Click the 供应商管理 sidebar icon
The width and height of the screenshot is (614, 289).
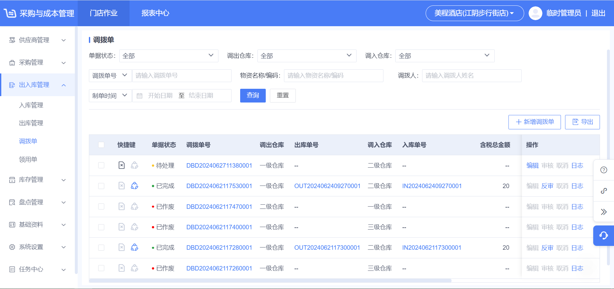click(12, 40)
